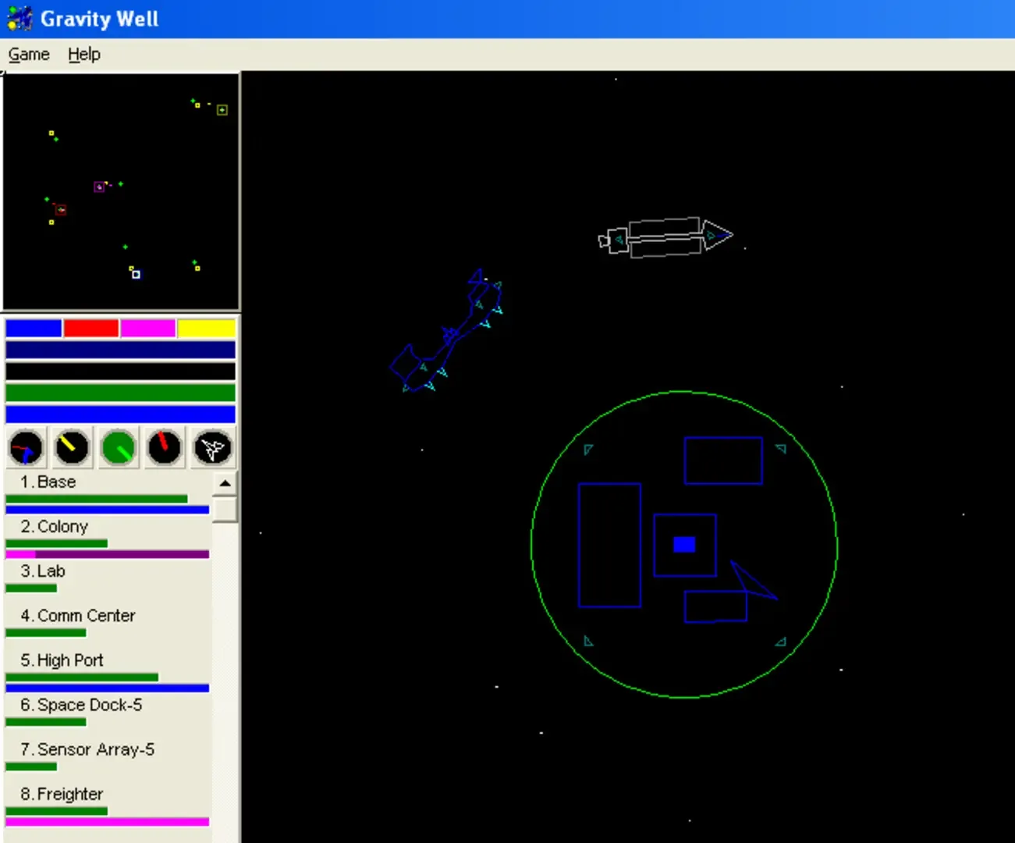Click the red and blue needle dial
The image size is (1015, 843).
27,448
